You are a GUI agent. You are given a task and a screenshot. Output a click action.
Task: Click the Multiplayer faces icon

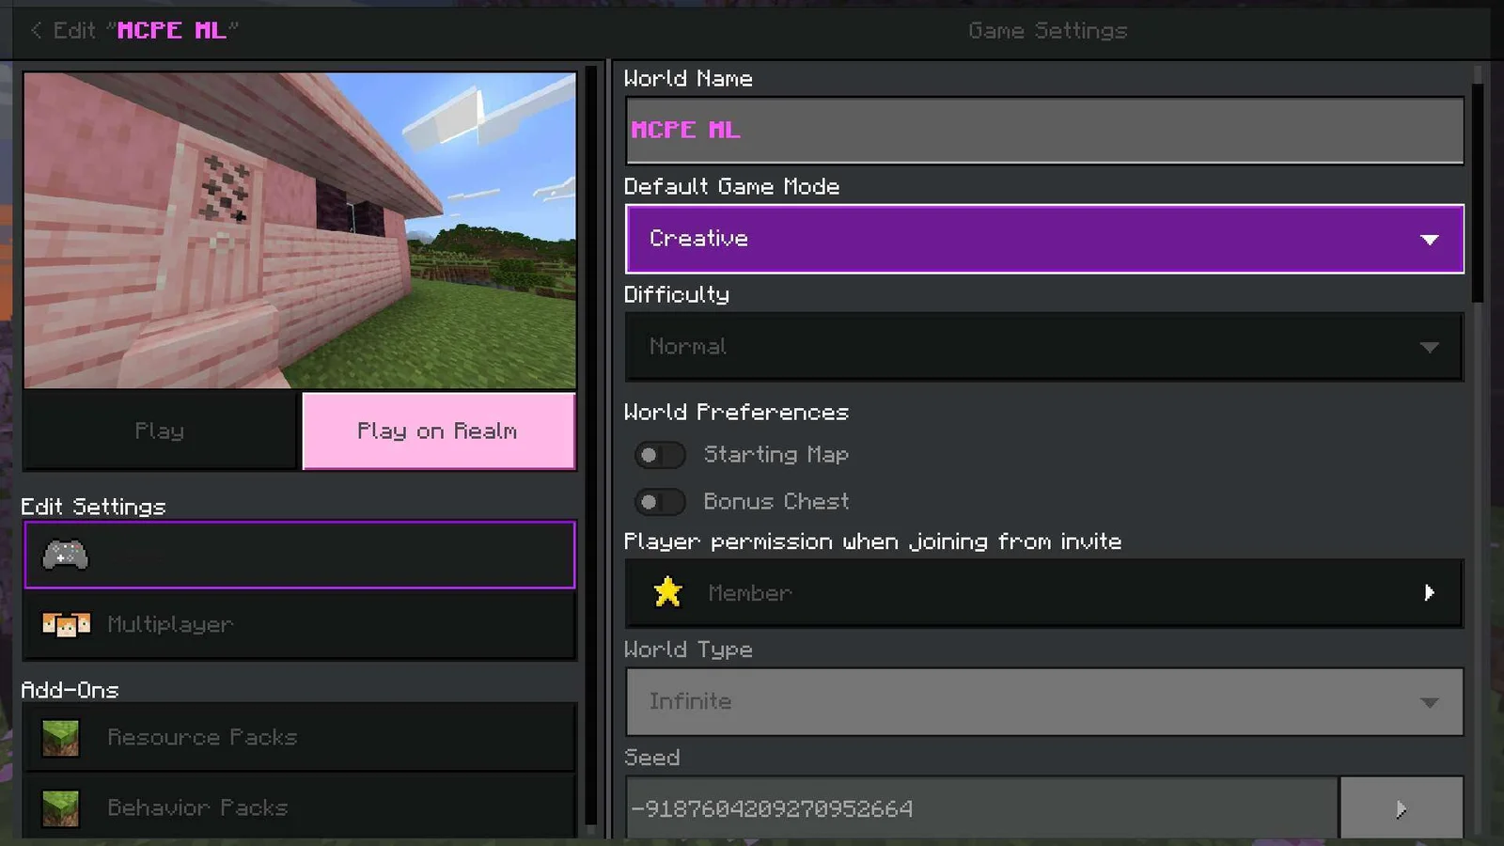pos(66,624)
